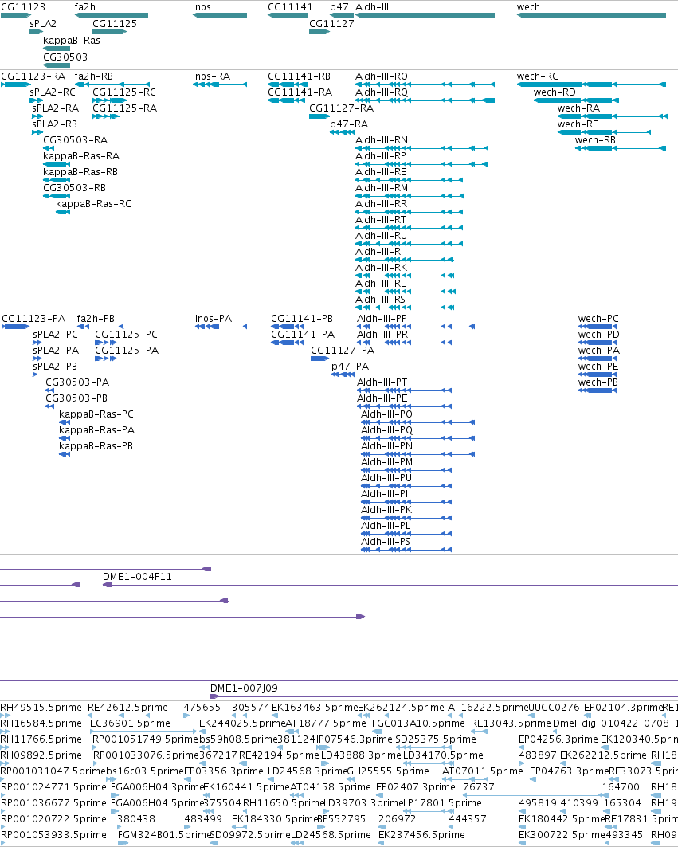Open transcript Aldh-III-RO
The image size is (678, 847).
[x=382, y=76]
